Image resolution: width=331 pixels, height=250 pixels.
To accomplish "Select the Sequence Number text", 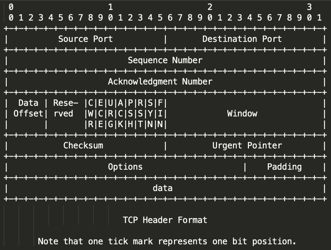I will click(165, 60).
